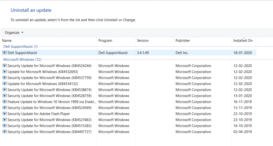This screenshot has height=146, width=273.
Task: Click install date 13-11-2019
Action: coord(243,108)
